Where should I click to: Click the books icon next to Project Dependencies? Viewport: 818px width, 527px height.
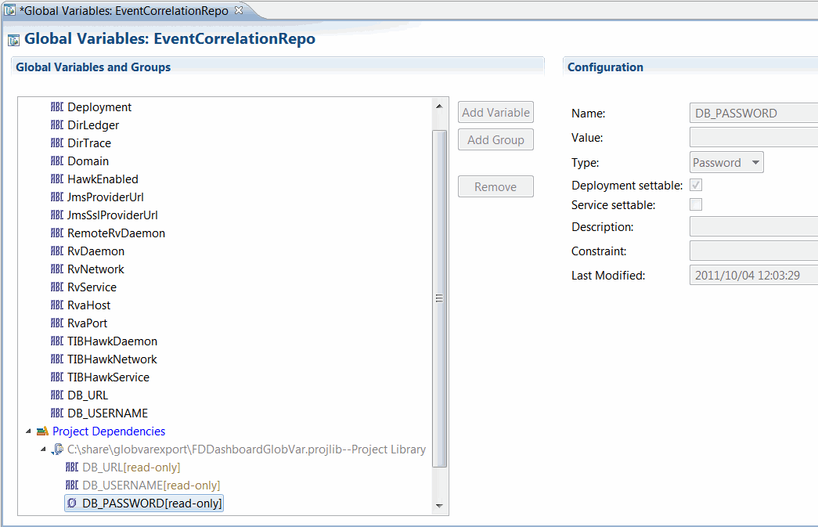coord(41,431)
